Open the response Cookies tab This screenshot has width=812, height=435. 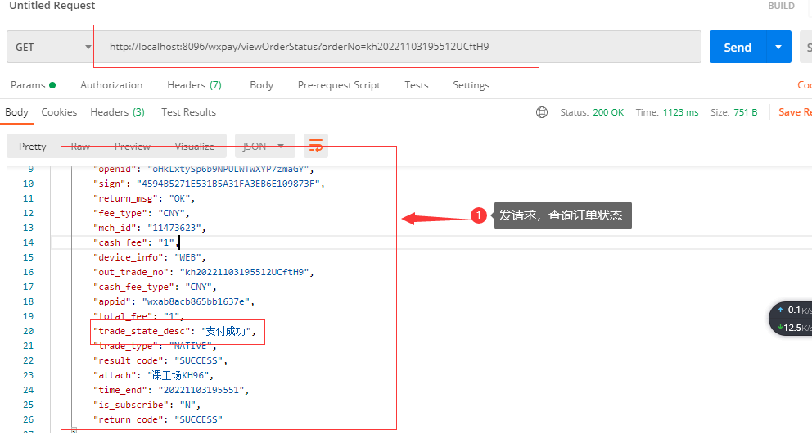(59, 112)
